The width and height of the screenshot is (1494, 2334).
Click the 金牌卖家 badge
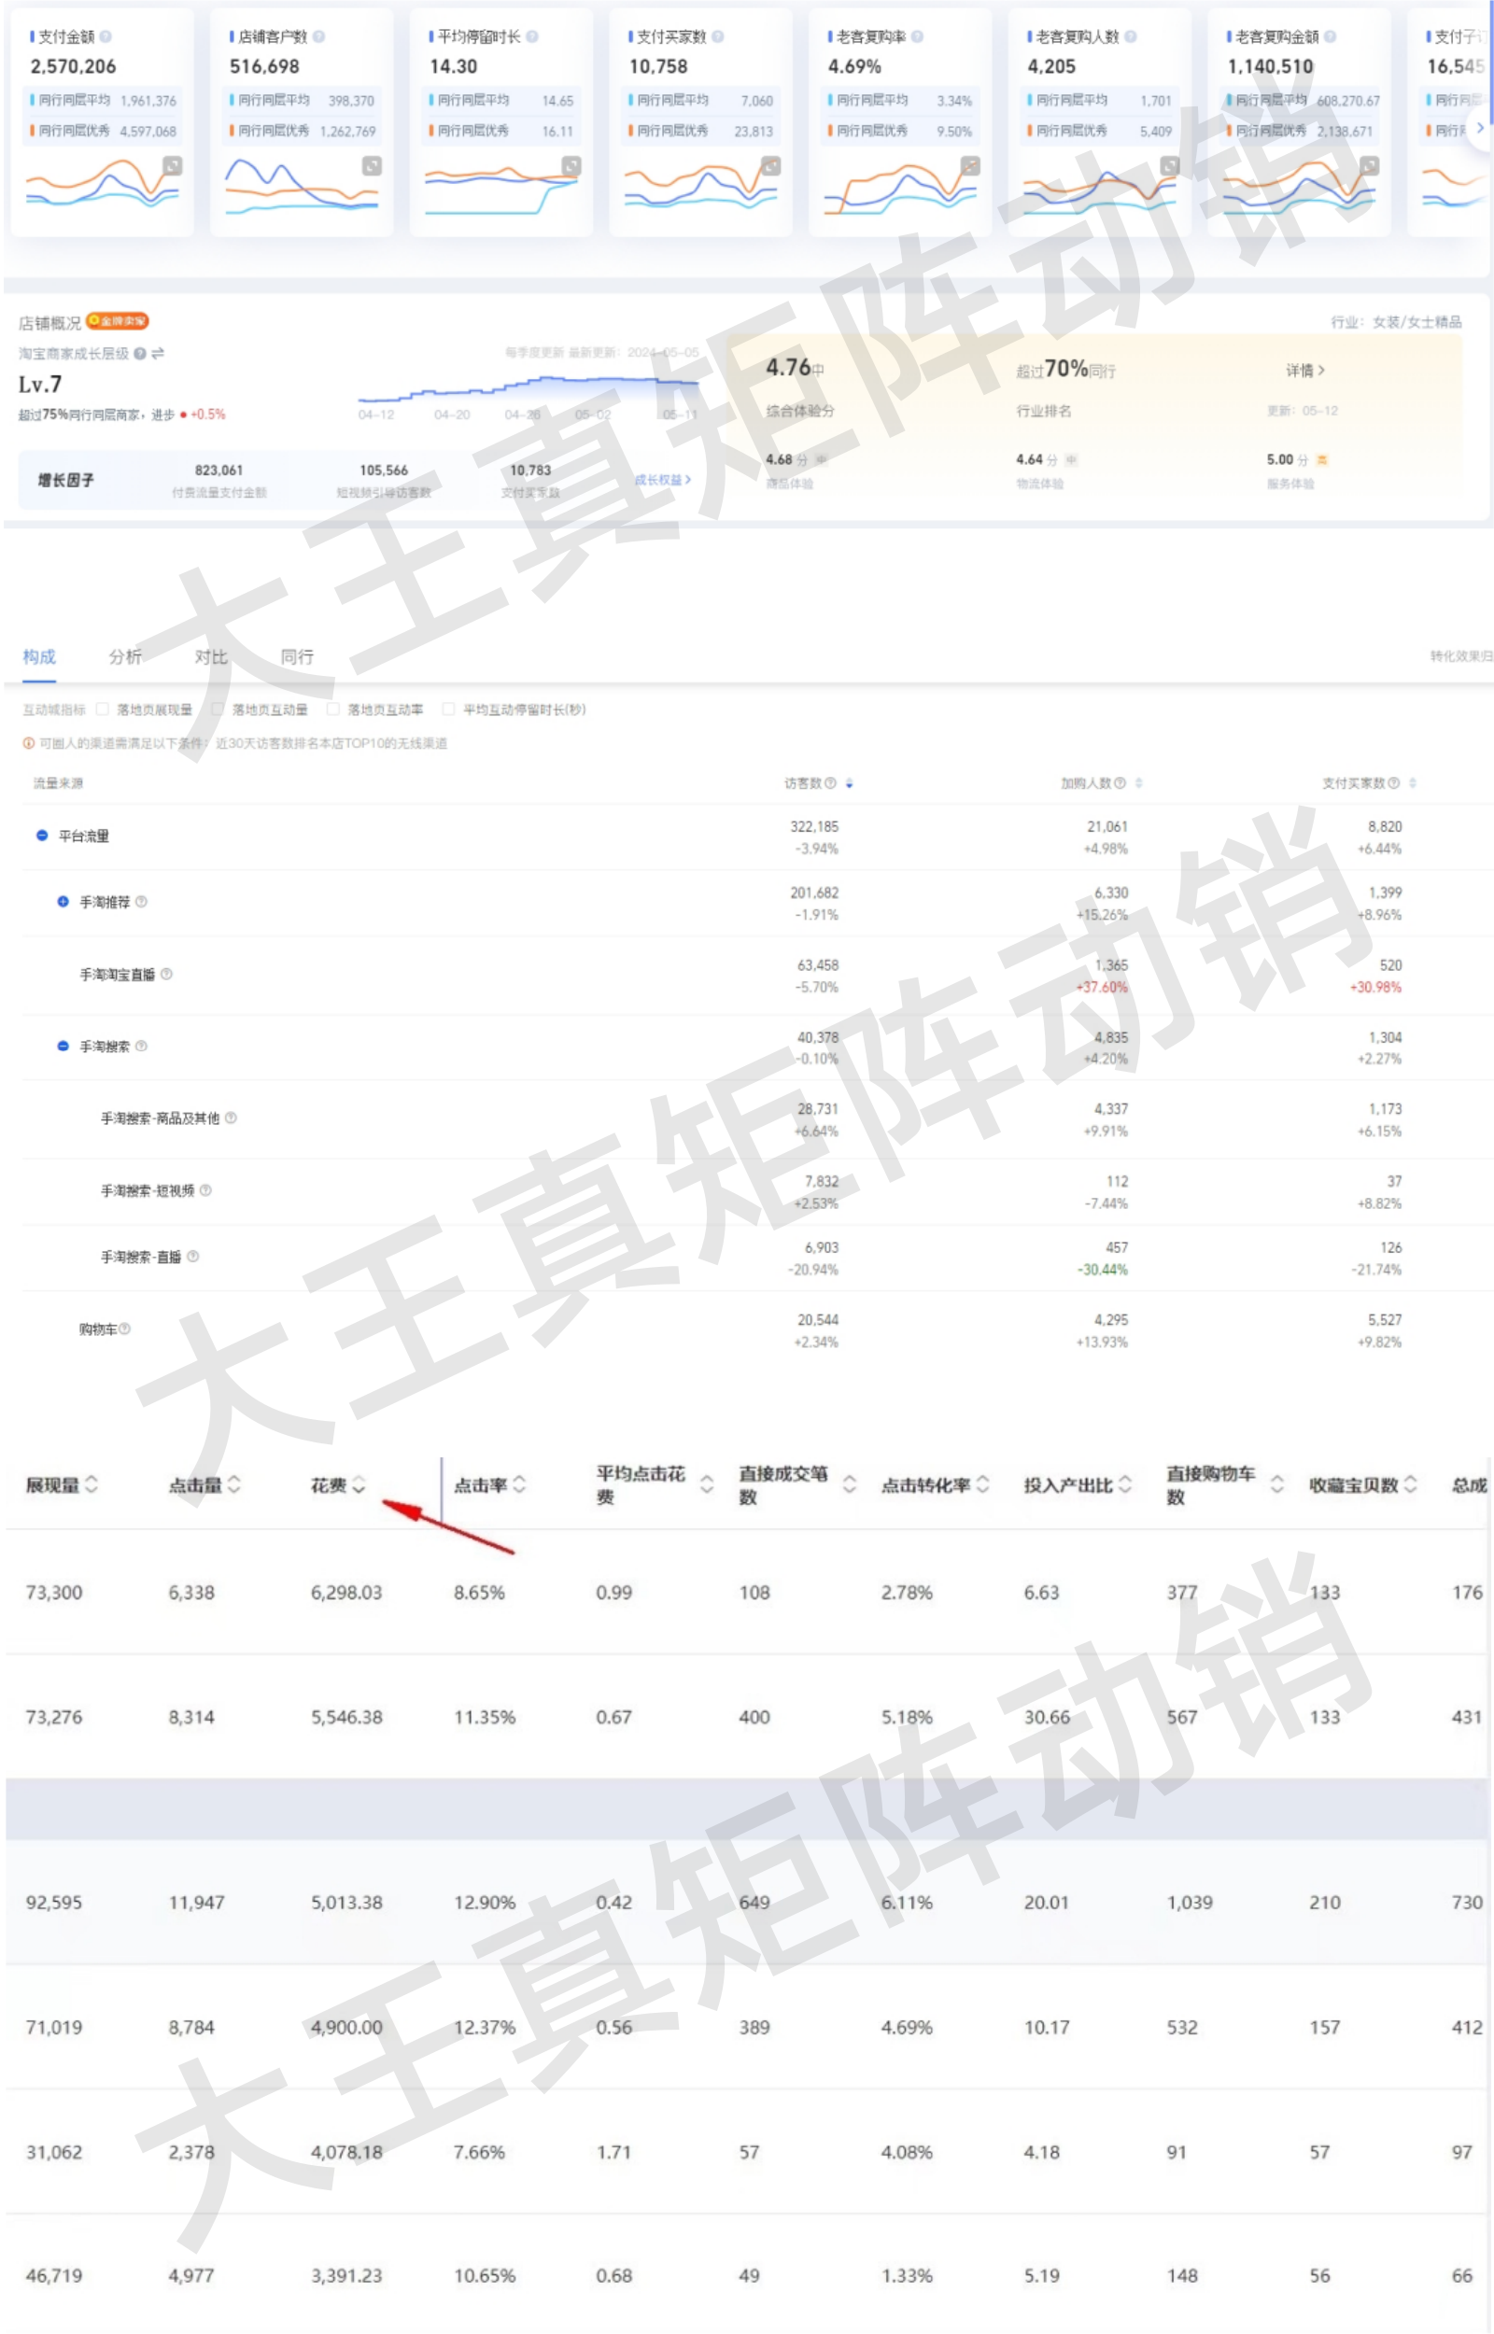point(118,321)
